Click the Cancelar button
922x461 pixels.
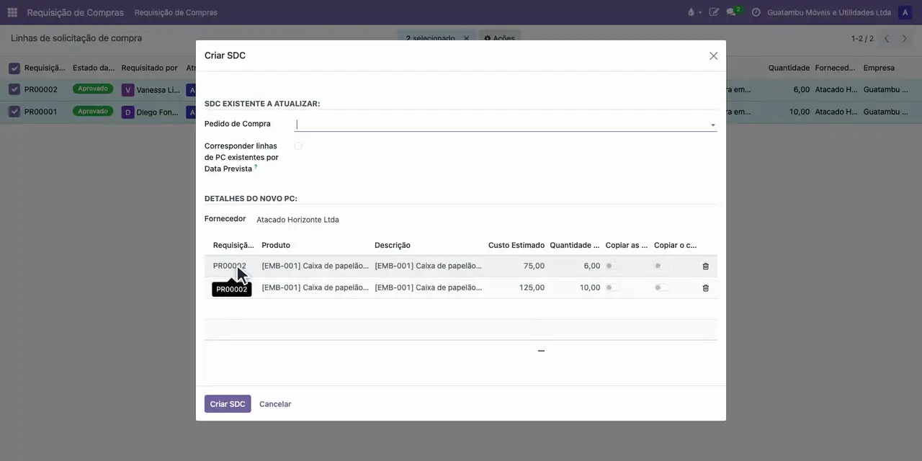tap(275, 404)
